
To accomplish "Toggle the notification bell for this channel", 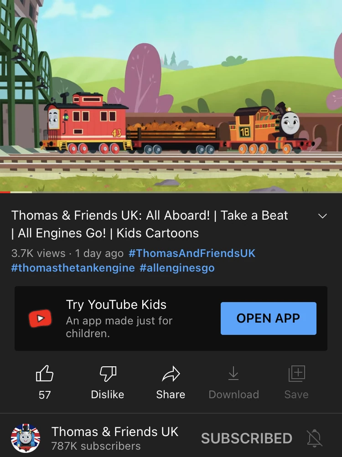I will (x=315, y=438).
